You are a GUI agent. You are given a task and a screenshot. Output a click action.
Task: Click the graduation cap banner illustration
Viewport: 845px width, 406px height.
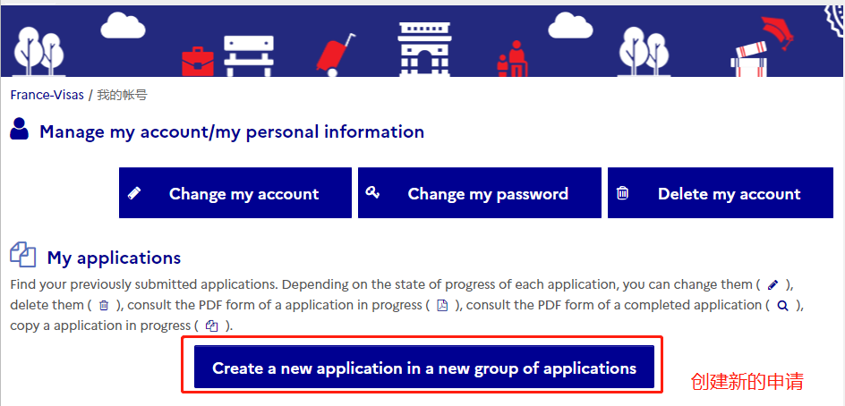[x=777, y=30]
